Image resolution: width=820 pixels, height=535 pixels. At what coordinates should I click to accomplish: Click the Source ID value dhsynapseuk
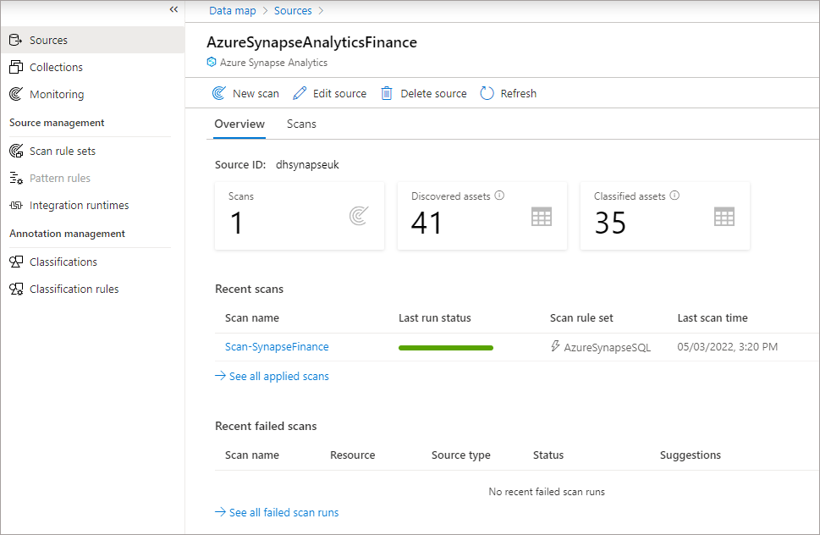point(307,165)
